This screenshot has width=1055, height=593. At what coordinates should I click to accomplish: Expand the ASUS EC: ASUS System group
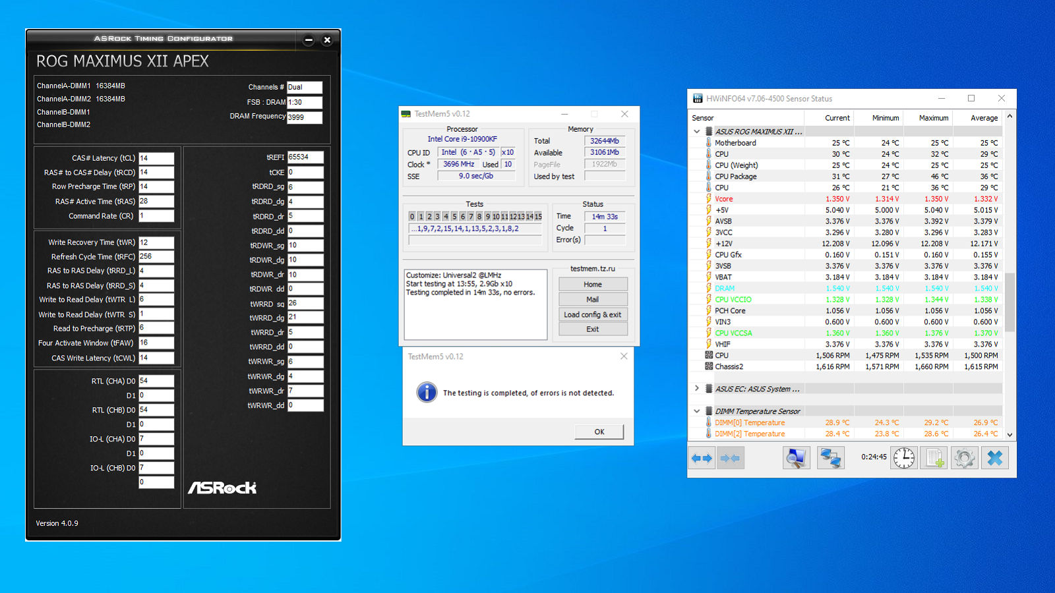[697, 389]
